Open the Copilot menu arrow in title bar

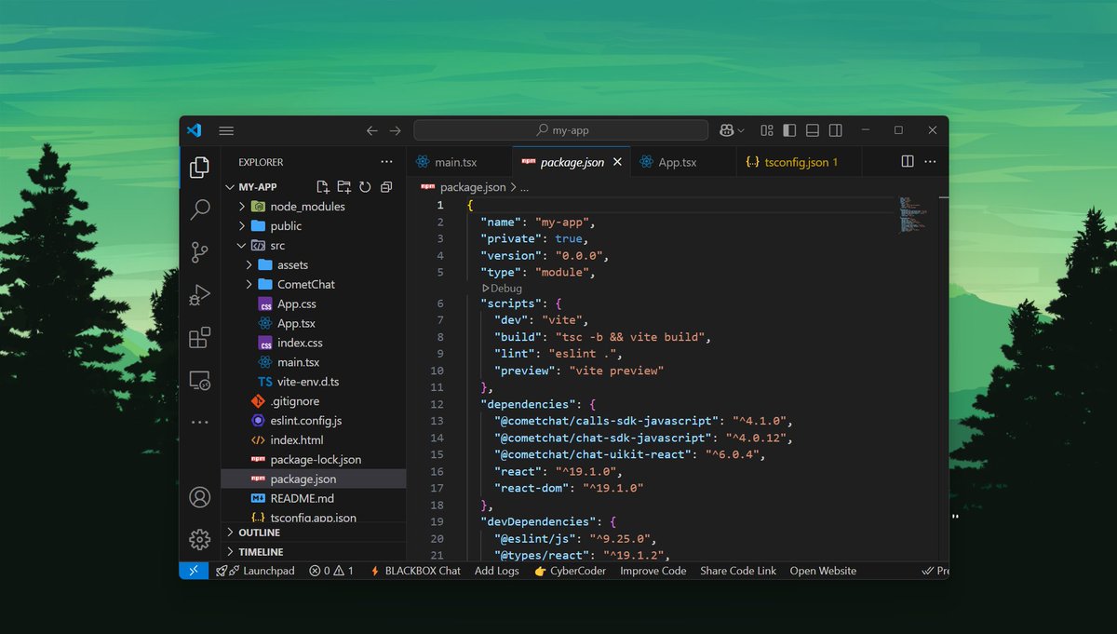[x=741, y=130]
